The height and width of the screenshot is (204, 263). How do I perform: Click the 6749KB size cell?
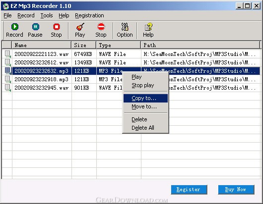(83, 54)
